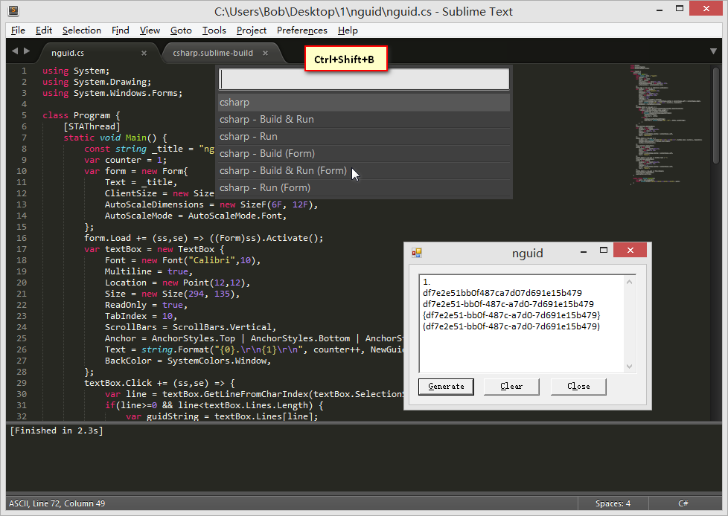The height and width of the screenshot is (516, 728).
Task: Click 'var counter = 1;' code line
Action: [125, 160]
